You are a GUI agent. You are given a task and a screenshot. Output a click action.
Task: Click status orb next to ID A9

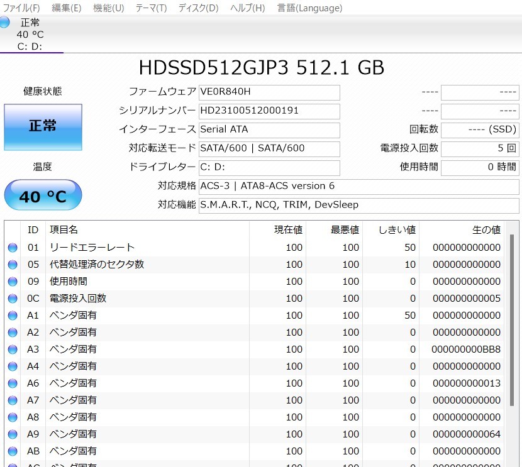tap(13, 434)
